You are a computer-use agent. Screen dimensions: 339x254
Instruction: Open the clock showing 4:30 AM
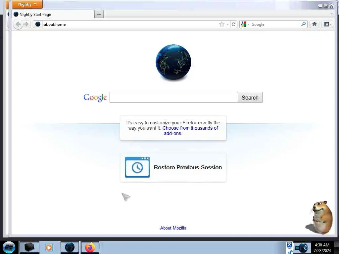pos(322,247)
